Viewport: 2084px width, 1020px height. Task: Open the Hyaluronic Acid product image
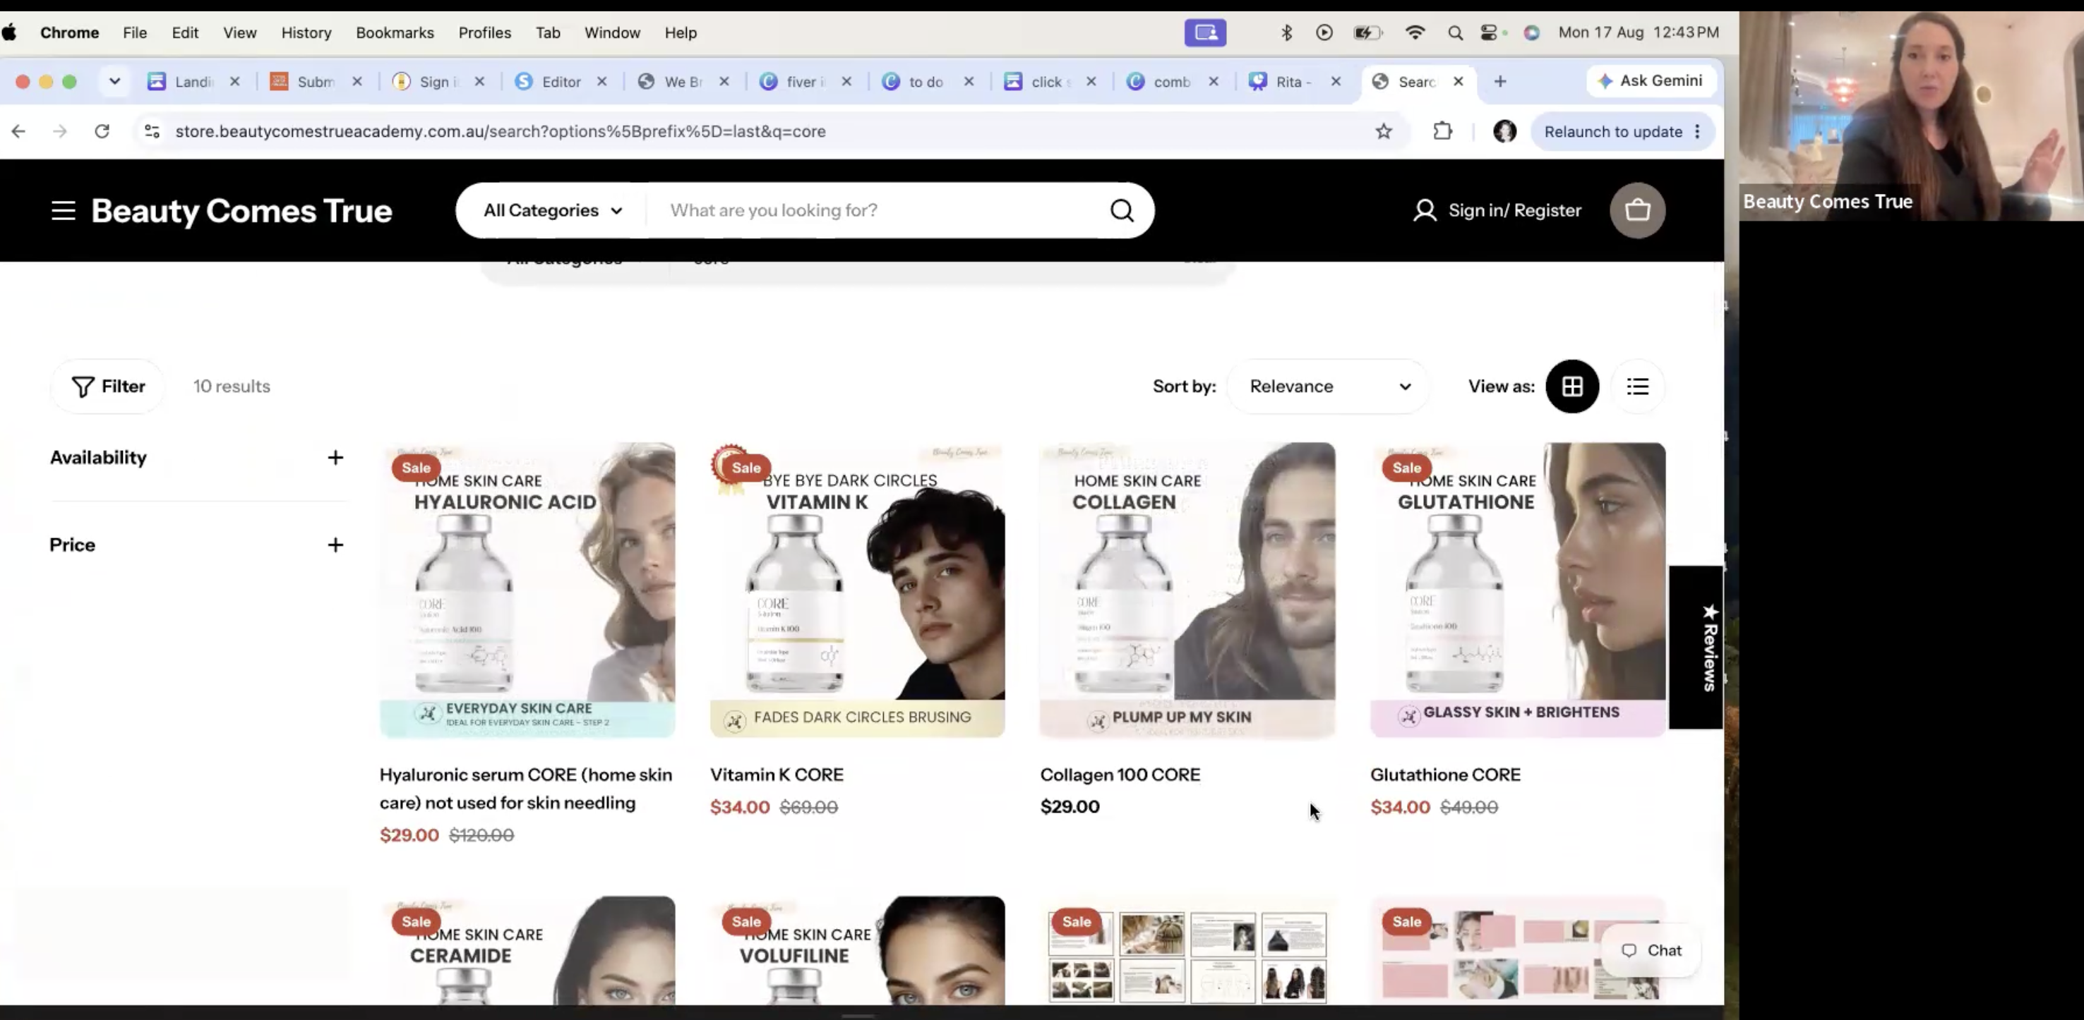pyautogui.click(x=527, y=590)
